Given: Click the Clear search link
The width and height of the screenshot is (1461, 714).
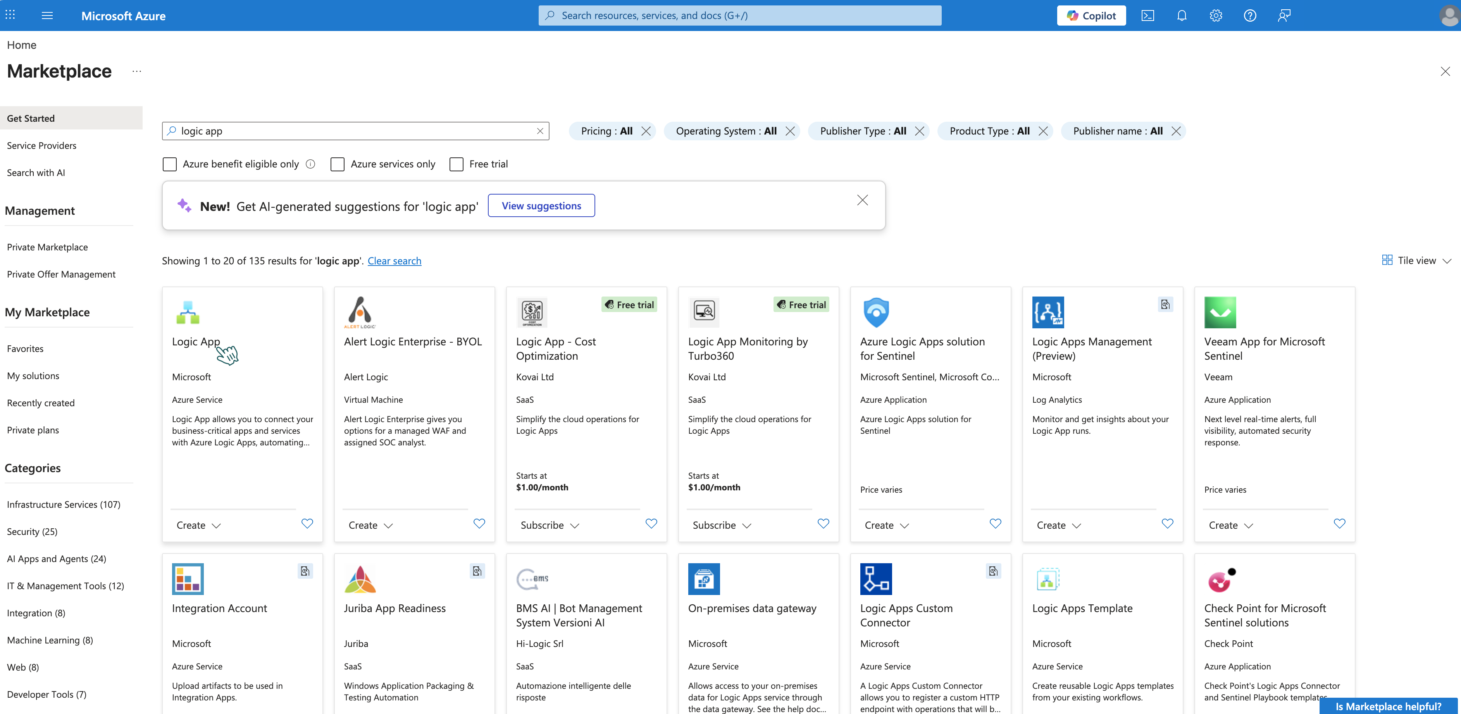Looking at the screenshot, I should (x=394, y=260).
